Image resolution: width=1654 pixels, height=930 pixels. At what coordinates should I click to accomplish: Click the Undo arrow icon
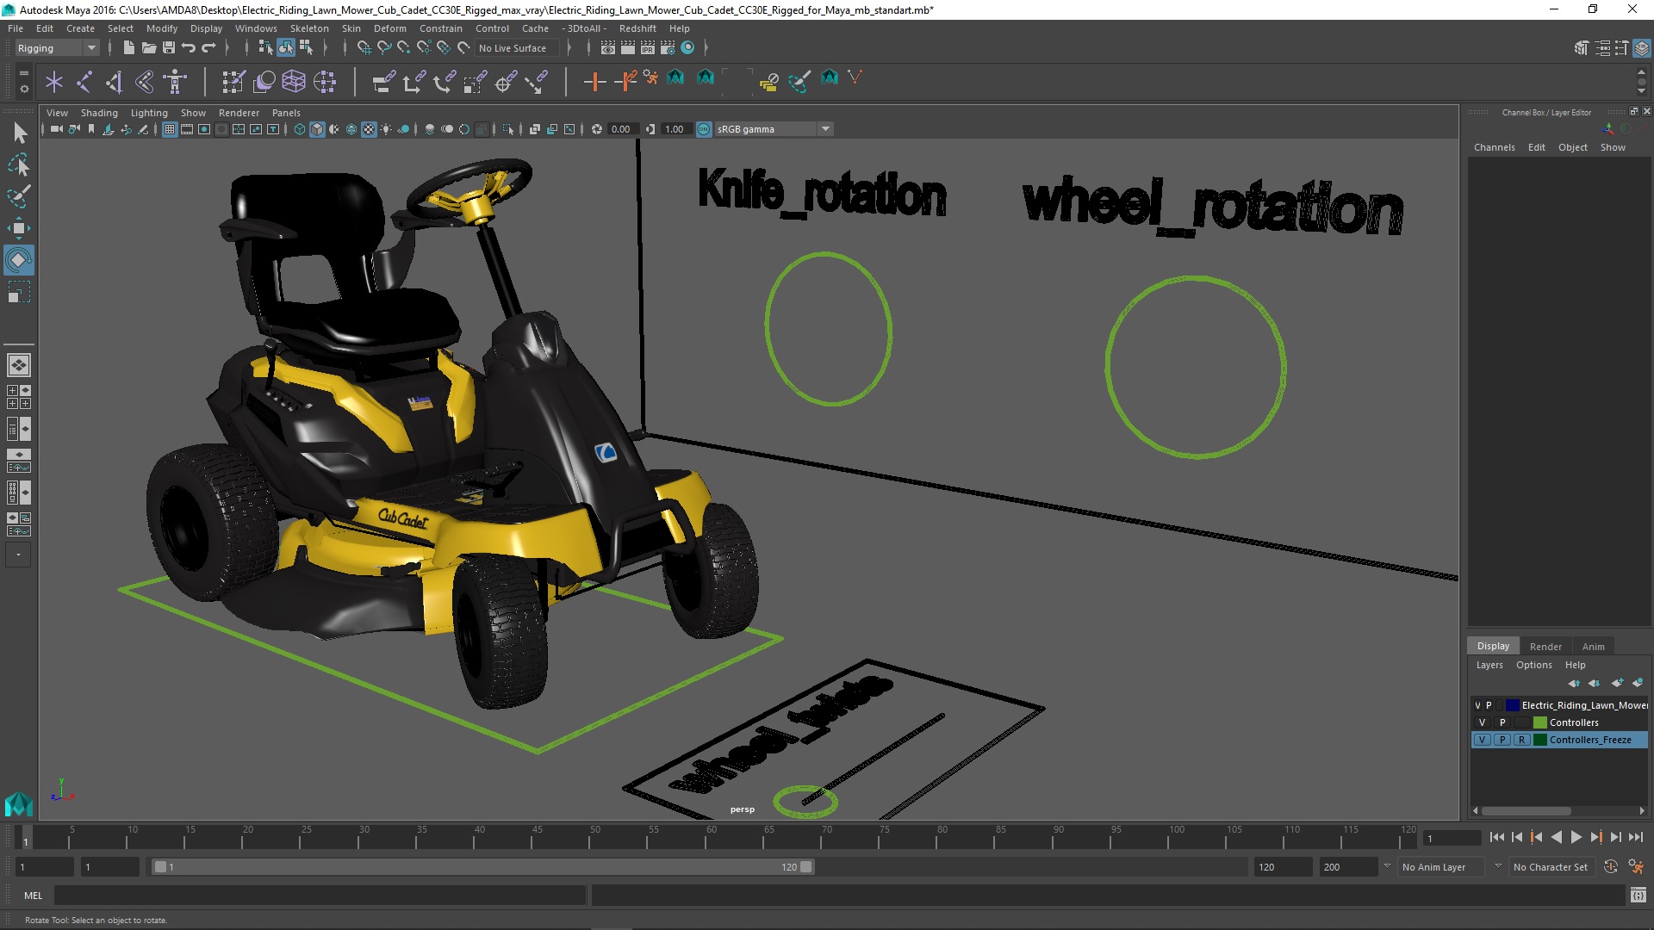point(189,48)
